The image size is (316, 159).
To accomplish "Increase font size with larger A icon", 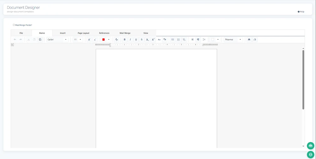I will [89, 40].
